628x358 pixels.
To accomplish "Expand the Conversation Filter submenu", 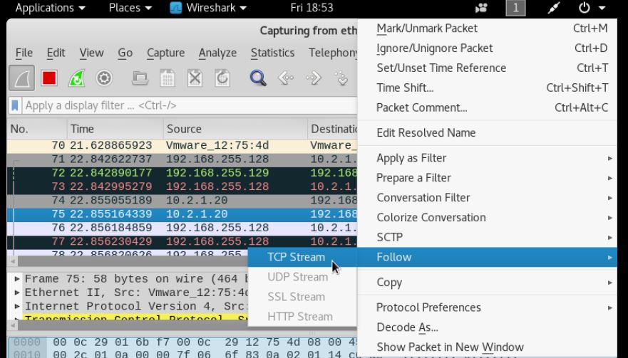I will pyautogui.click(x=487, y=198).
